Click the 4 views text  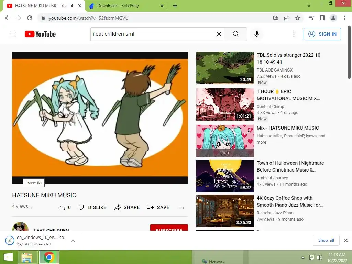pyautogui.click(x=22, y=206)
